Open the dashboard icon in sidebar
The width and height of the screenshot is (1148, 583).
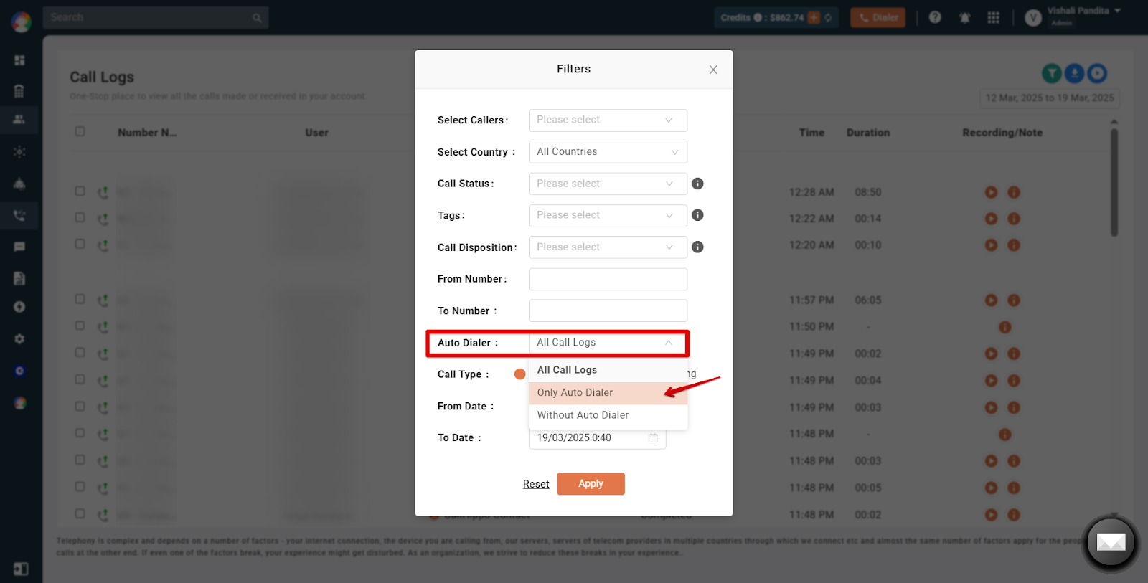[x=19, y=60]
